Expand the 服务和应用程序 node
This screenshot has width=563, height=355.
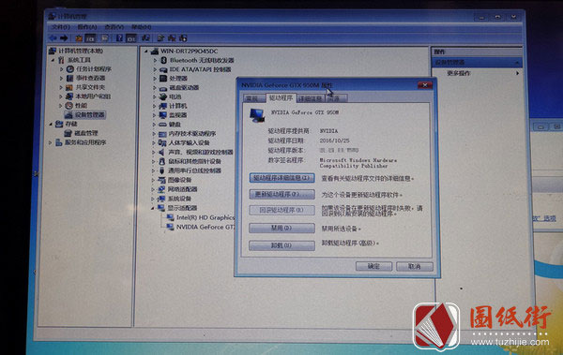point(51,142)
